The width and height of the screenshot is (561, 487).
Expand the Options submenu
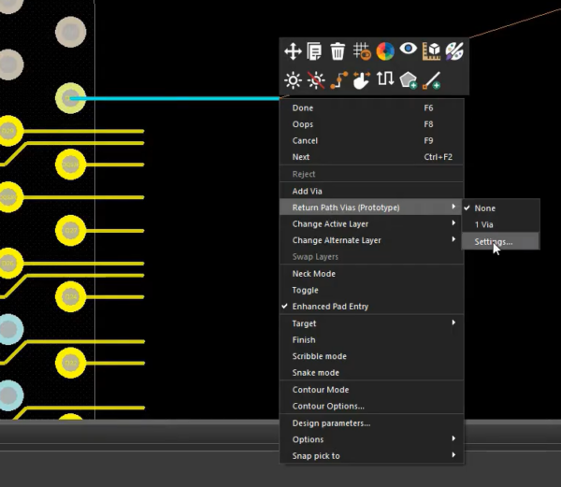[371, 439]
